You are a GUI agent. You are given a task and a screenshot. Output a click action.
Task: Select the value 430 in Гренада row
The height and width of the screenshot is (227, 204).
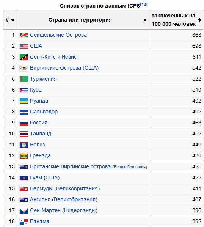196,155
